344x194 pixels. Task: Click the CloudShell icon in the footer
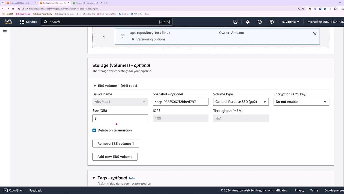[x=6, y=190]
